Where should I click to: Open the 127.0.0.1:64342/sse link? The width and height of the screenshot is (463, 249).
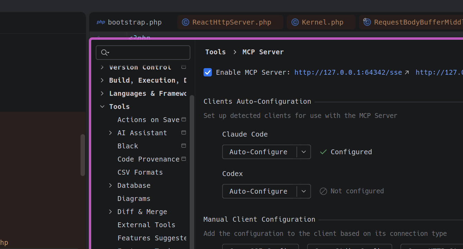click(348, 72)
